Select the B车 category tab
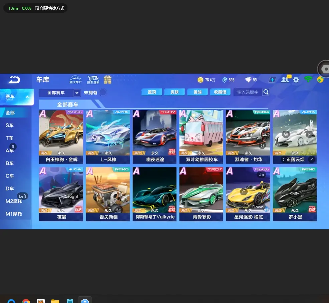The height and width of the screenshot is (303, 329). (10, 163)
